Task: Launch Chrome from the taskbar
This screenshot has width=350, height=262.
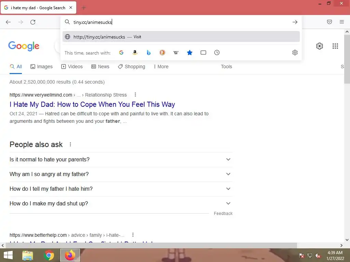Action: [49, 255]
